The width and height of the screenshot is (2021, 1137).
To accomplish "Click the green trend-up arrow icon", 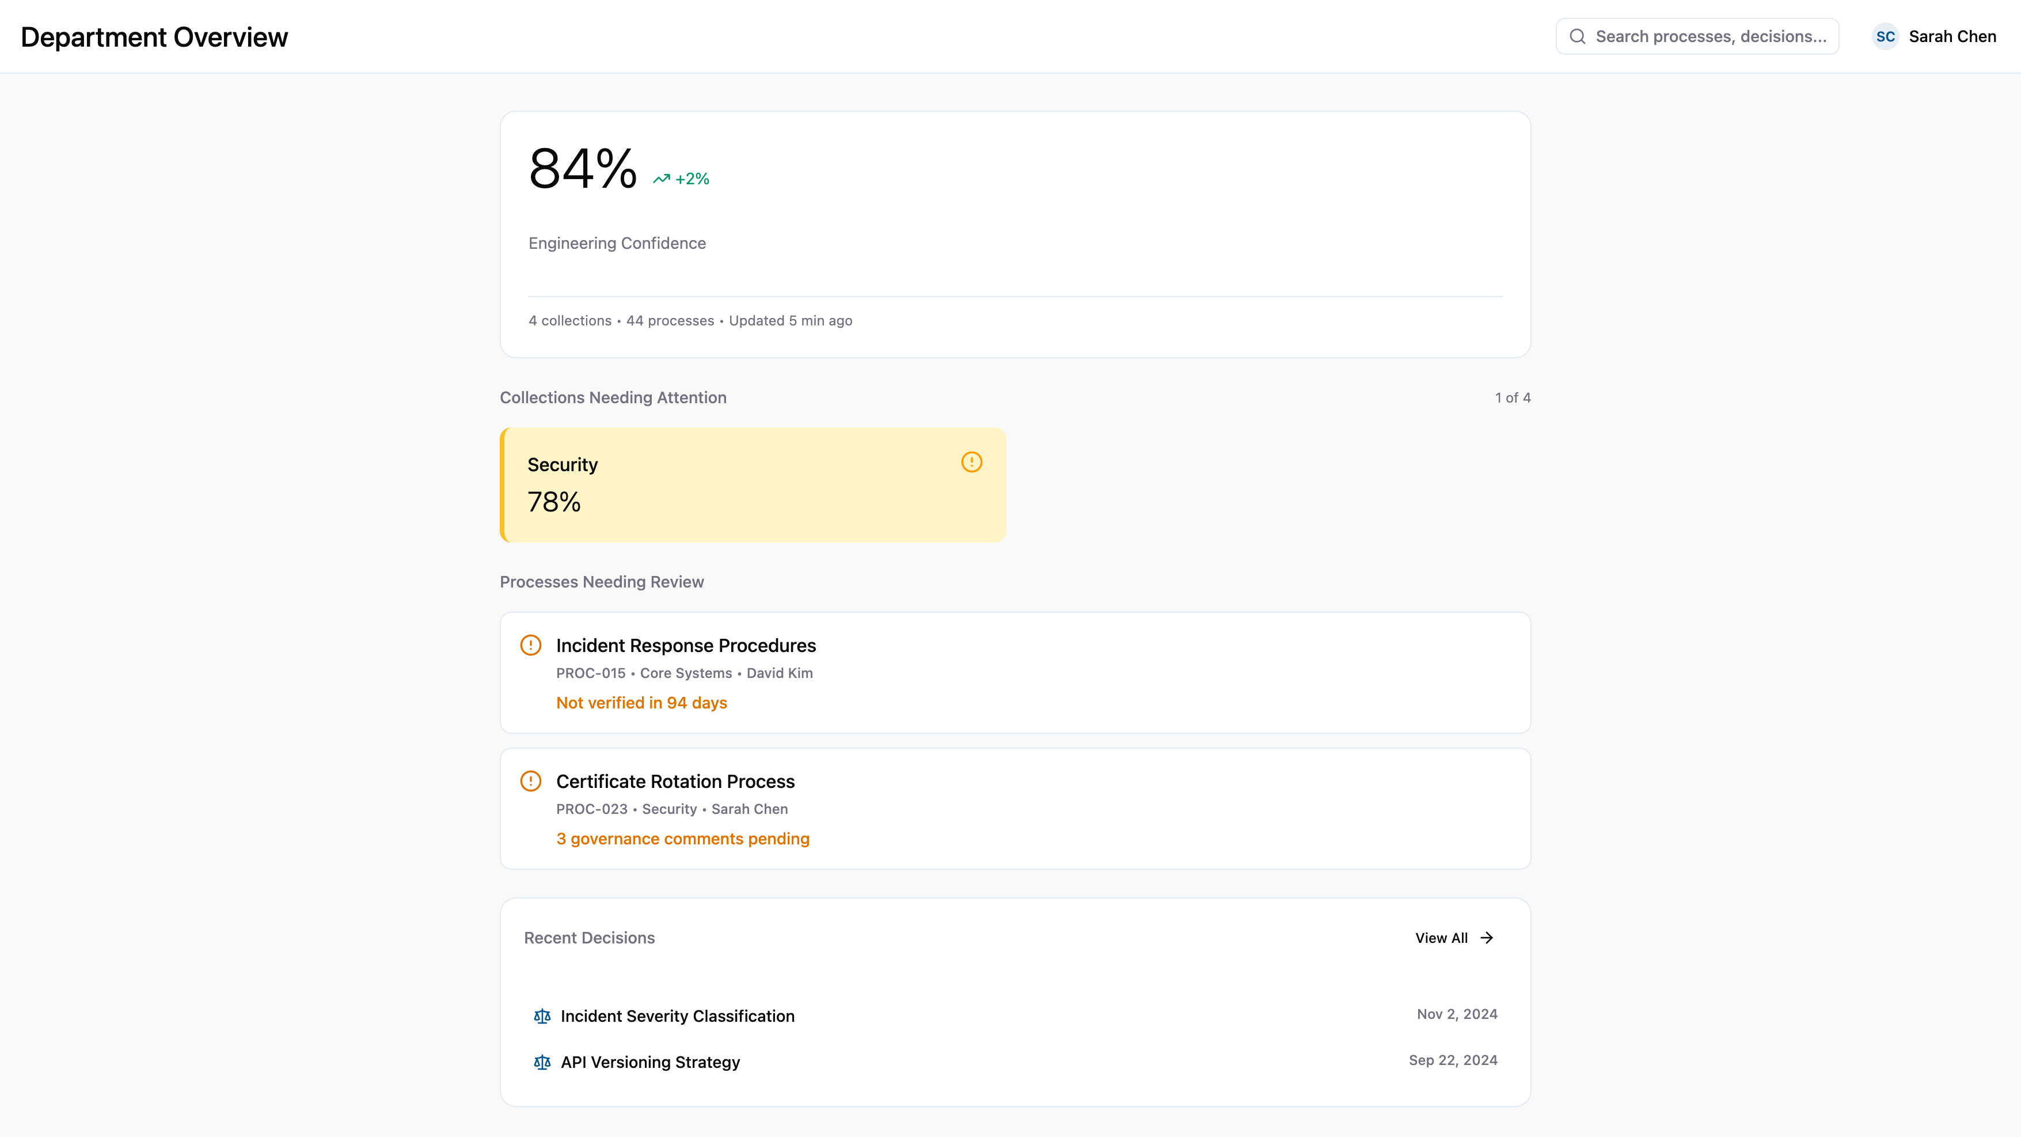I will pos(662,179).
